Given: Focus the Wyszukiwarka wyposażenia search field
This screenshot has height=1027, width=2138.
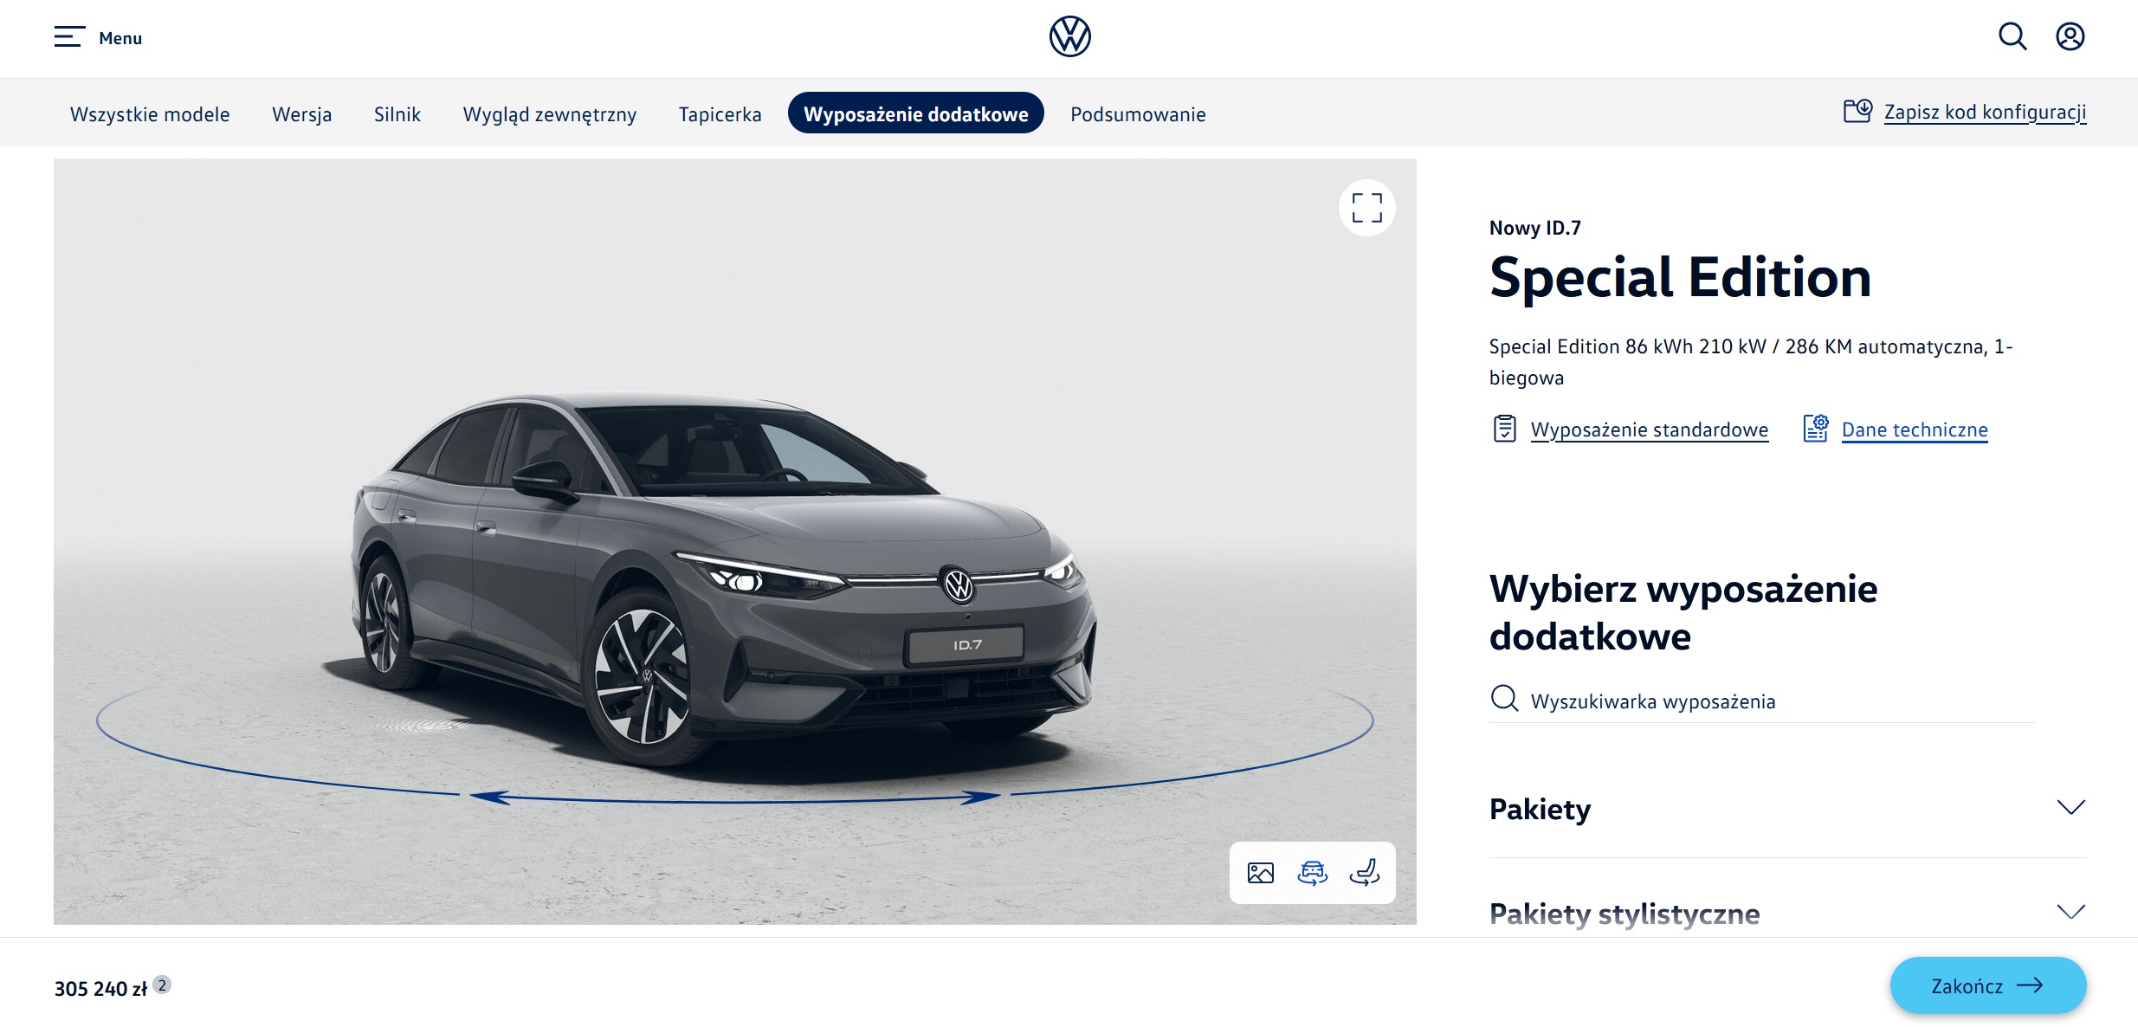Looking at the screenshot, I should 1762,701.
